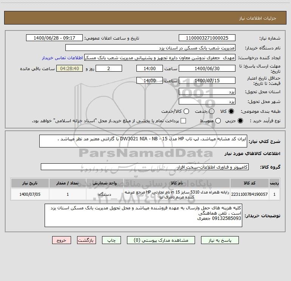Click the need number field 1100003271000025
291x281 pixels.
tap(207, 38)
